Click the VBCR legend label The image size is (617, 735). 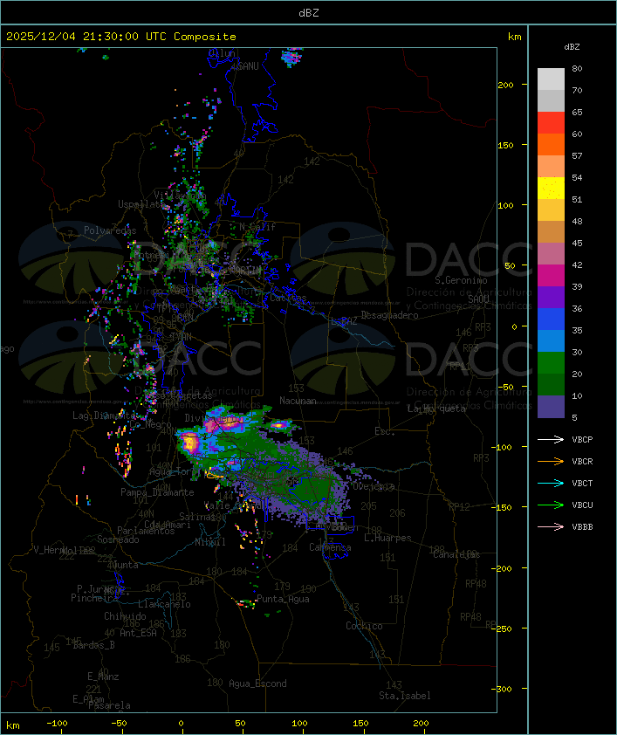pyautogui.click(x=582, y=461)
